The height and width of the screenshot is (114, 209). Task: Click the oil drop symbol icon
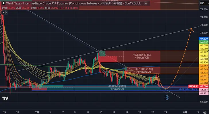click(3, 3)
